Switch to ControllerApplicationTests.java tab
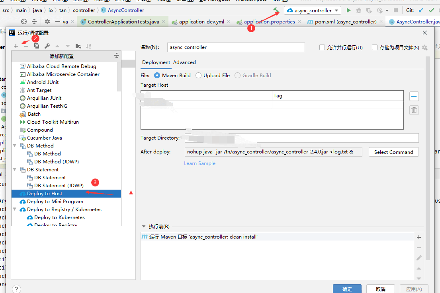The image size is (440, 293). coord(123,22)
